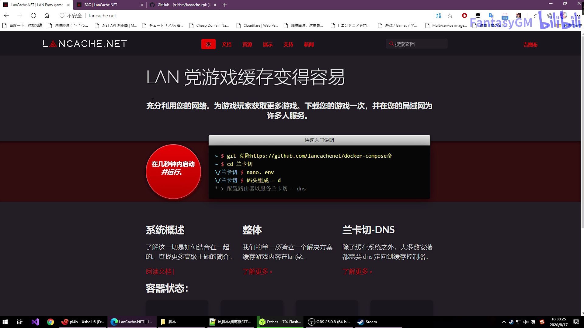This screenshot has width=584, height=328.
Task: Open the Cloudflare | Web Pe... bookmark
Action: pos(257,26)
